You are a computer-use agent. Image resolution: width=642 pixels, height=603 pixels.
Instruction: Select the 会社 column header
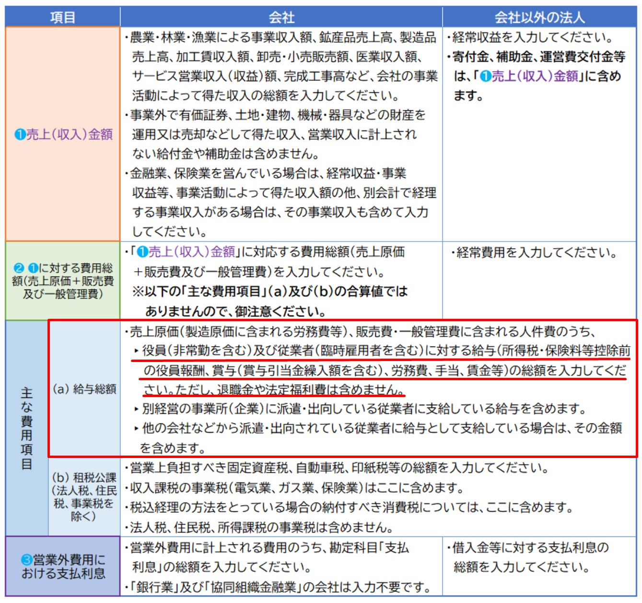click(281, 17)
